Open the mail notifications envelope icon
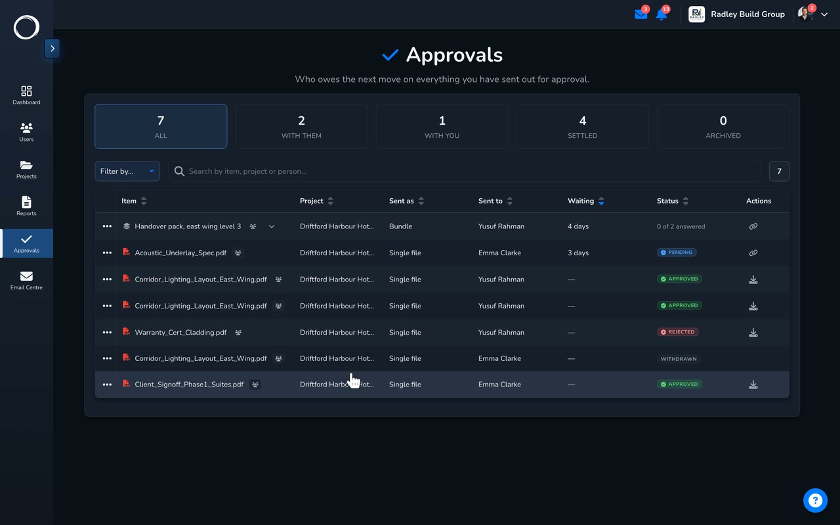Image resolution: width=840 pixels, height=525 pixels. point(640,14)
